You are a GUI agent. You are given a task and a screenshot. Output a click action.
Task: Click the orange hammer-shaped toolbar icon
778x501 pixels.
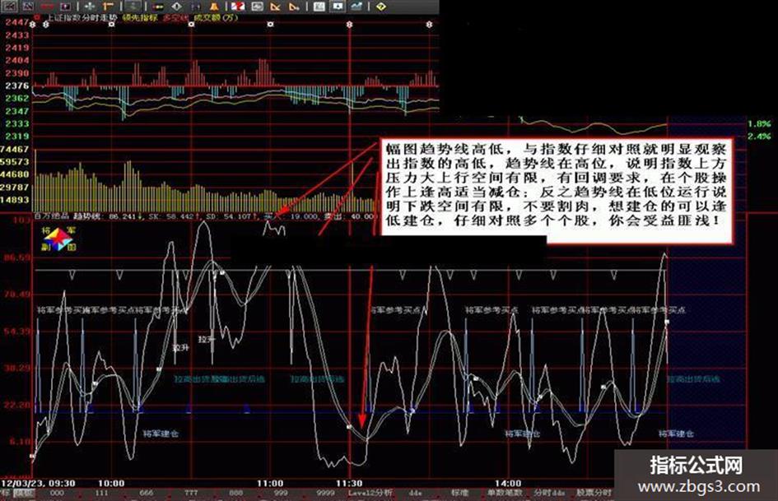tap(107, 7)
